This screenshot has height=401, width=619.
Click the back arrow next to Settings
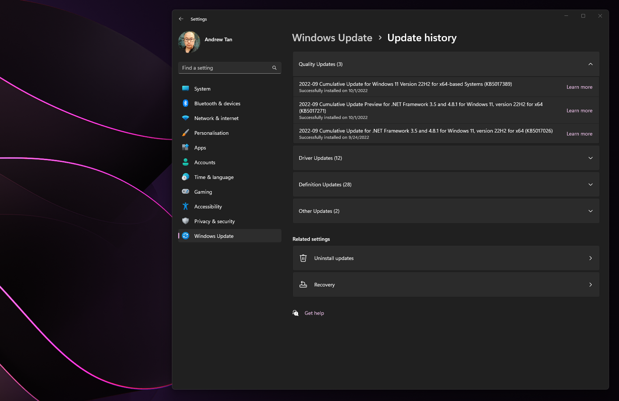181,19
